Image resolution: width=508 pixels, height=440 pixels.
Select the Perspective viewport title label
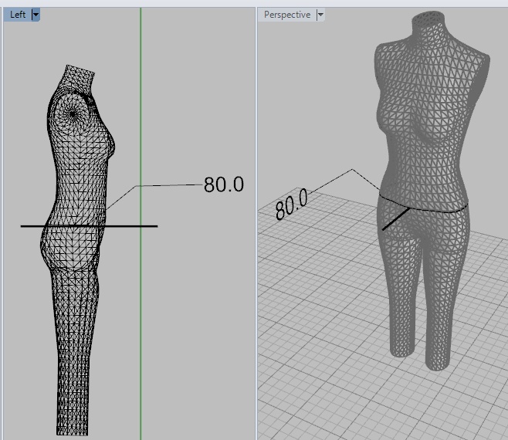coord(287,15)
